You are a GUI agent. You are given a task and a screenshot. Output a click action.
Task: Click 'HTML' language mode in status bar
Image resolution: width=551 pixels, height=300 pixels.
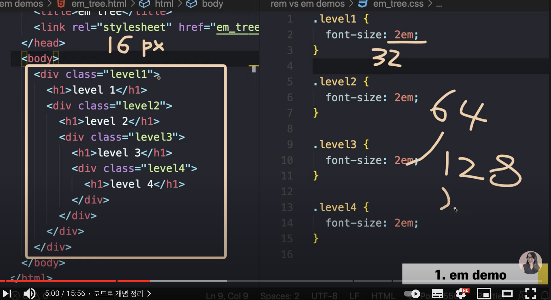coord(383,296)
